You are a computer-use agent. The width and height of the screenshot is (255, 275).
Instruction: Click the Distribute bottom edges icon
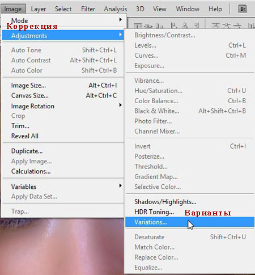(237, 26)
